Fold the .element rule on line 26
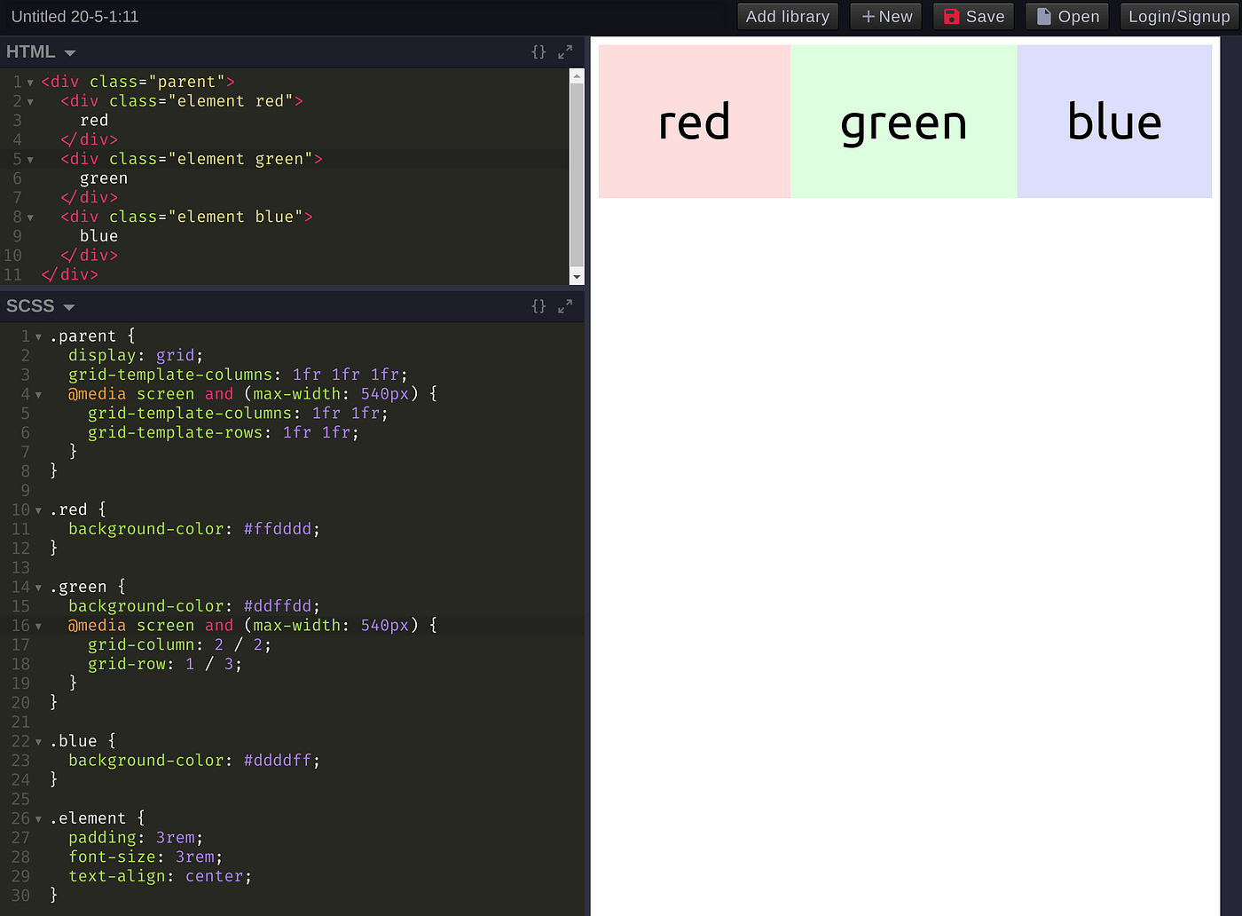 pyautogui.click(x=38, y=819)
